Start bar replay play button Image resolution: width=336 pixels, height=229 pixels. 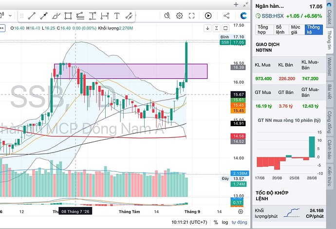pyautogui.click(x=208, y=16)
